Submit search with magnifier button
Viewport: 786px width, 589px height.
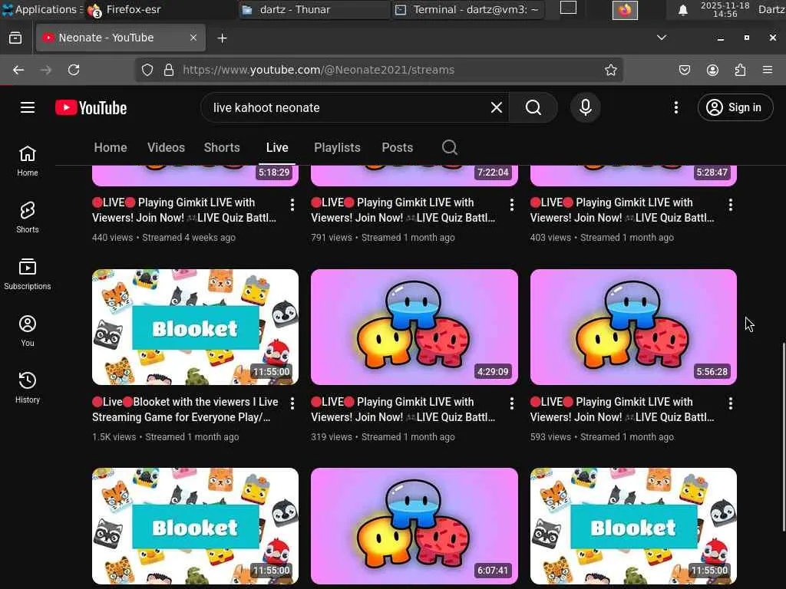tap(533, 107)
